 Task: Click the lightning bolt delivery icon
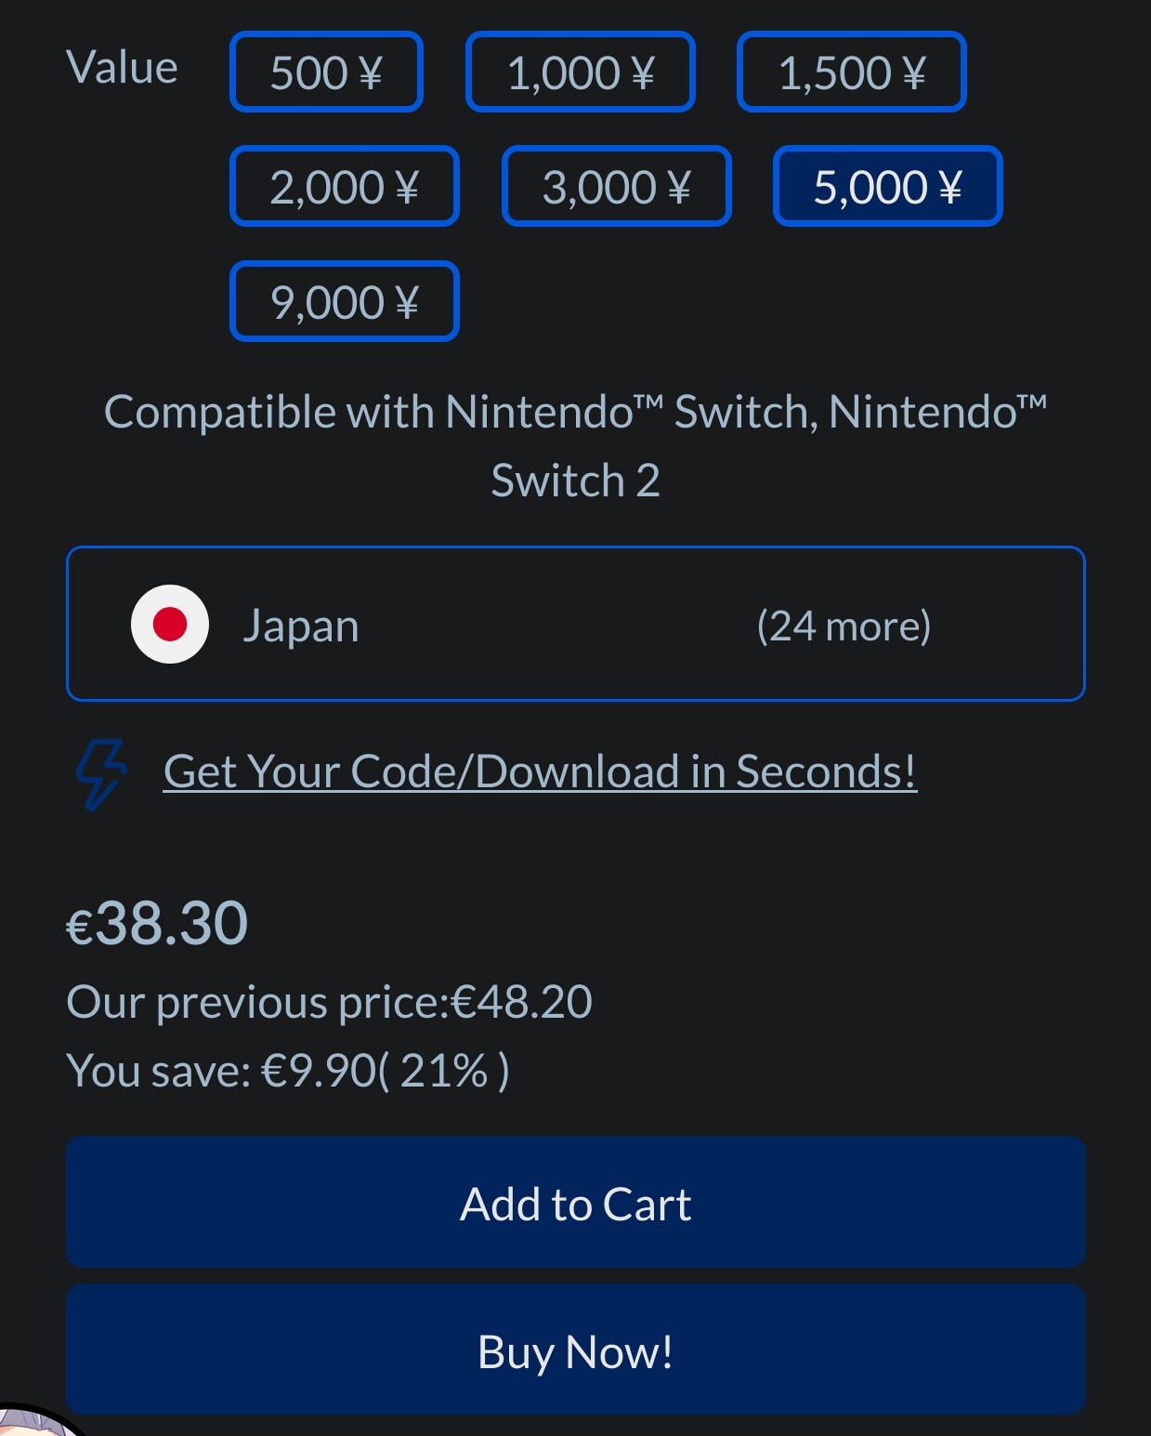100,774
